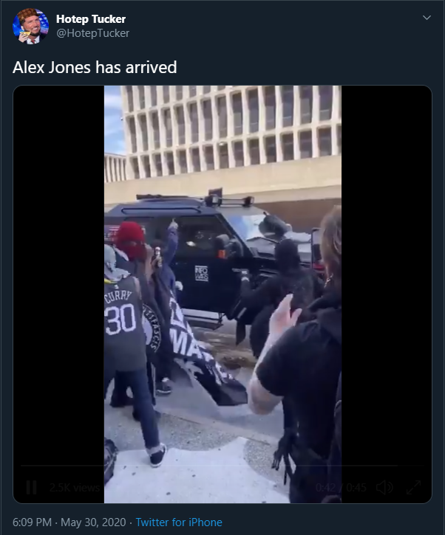The image size is (445, 535).
Task: Mute the video using speaker icon
Action: click(384, 487)
